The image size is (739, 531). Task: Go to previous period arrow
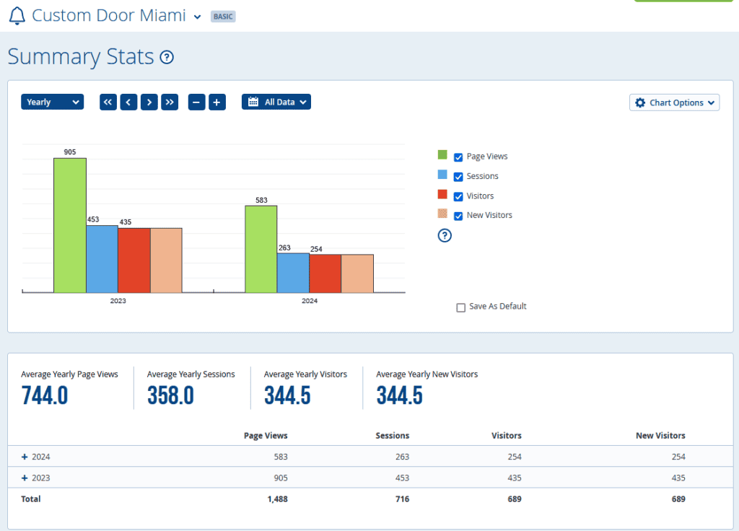click(x=128, y=102)
